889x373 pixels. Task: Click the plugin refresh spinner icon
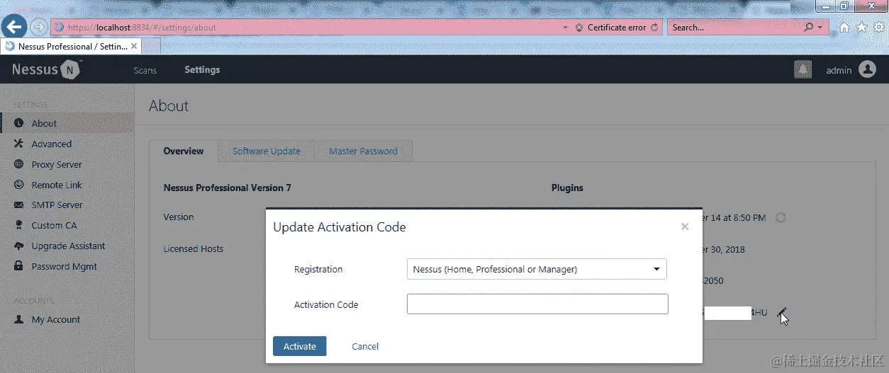781,217
